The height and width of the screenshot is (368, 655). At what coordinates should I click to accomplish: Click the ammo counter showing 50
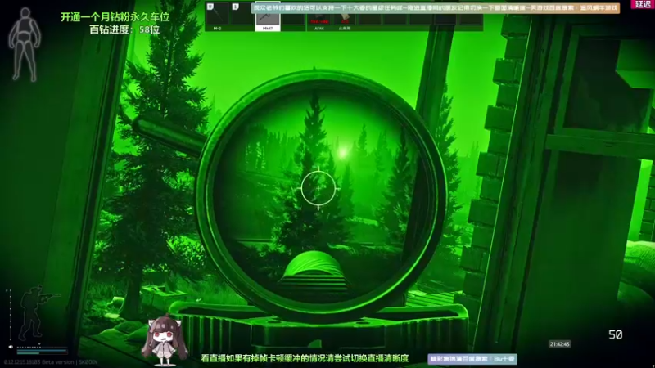pyautogui.click(x=616, y=334)
